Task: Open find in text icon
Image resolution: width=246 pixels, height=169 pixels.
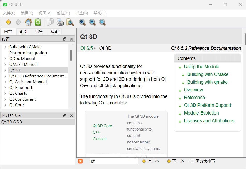Action: (x=70, y=22)
